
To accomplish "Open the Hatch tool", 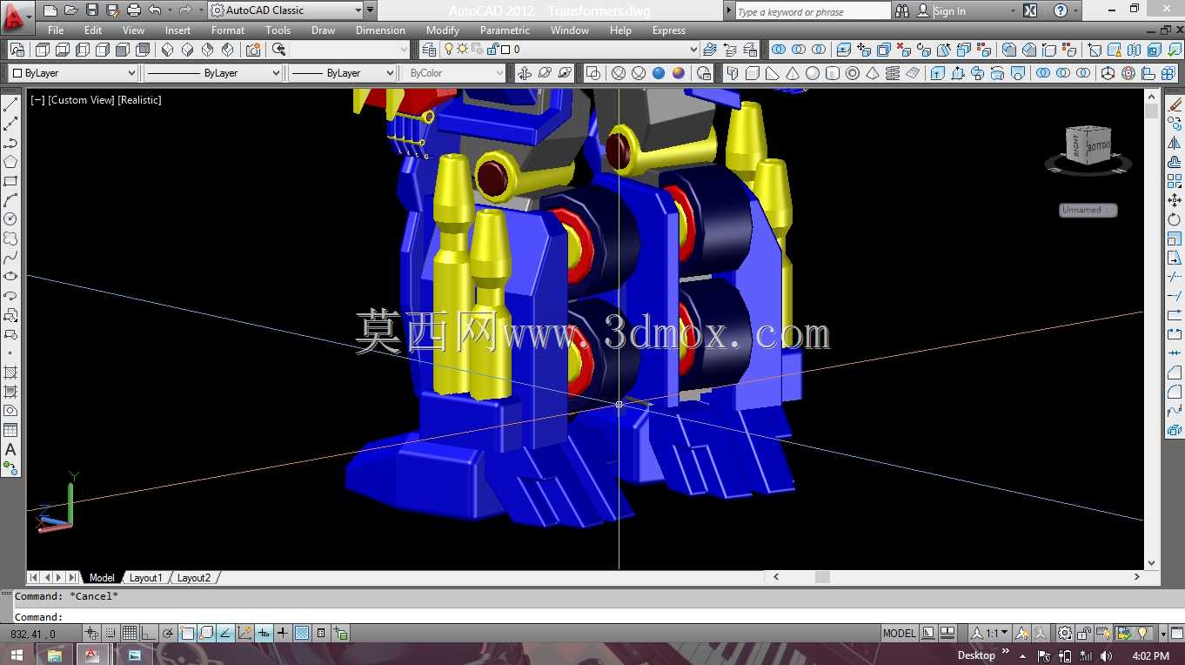I will coord(10,373).
